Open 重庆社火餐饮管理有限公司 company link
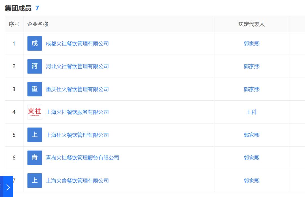Image resolution: width=305 pixels, height=197 pixels. (x=77, y=89)
